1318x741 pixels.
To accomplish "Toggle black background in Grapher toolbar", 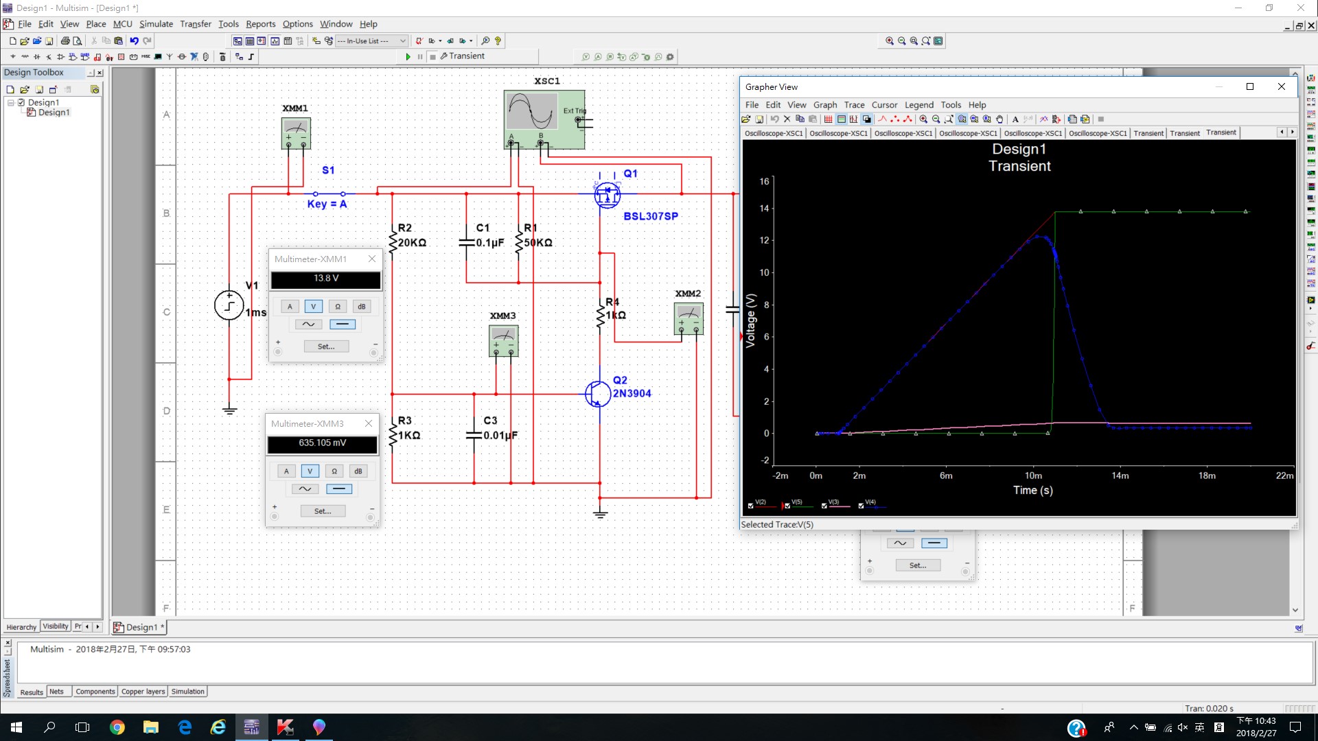I will pyautogui.click(x=866, y=119).
